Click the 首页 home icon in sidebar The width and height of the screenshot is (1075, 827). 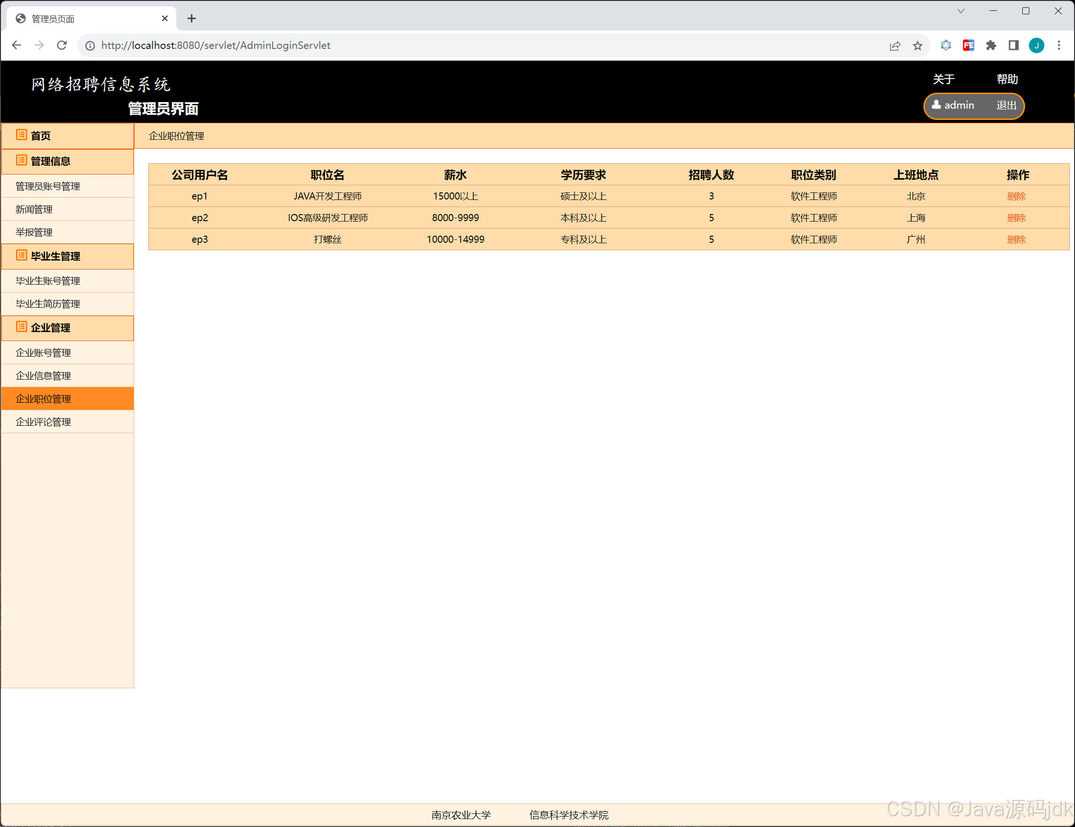point(22,135)
